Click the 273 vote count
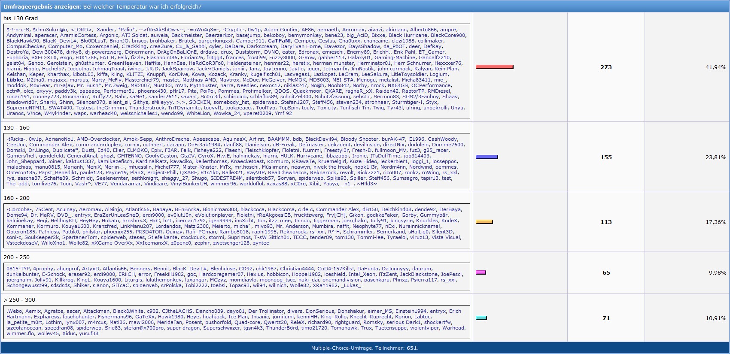730x354 pixels. click(606, 67)
